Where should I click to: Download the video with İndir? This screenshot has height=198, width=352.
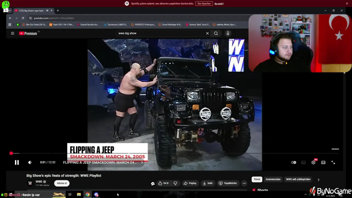(208, 183)
